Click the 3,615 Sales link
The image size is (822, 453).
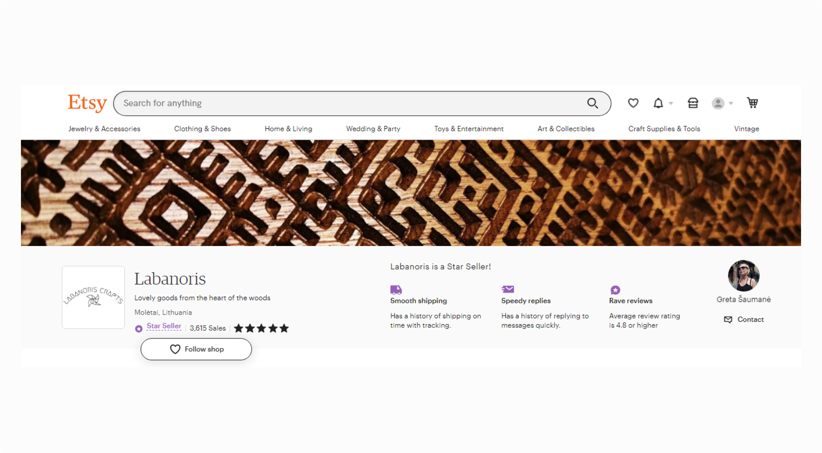coord(208,328)
